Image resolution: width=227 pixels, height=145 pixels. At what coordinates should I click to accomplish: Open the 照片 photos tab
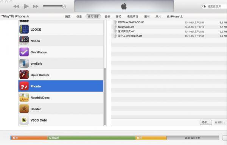tap(158, 17)
